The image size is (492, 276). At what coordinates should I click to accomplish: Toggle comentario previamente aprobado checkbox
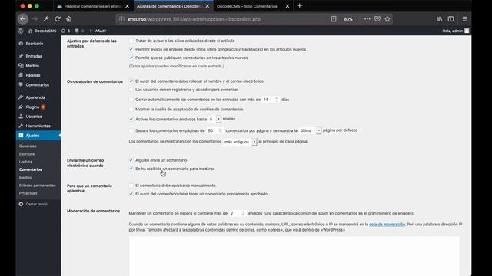tap(131, 194)
